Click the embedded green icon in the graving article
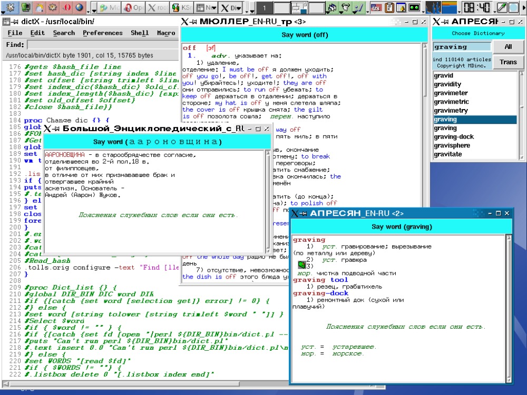The image size is (527, 395). tap(301, 265)
